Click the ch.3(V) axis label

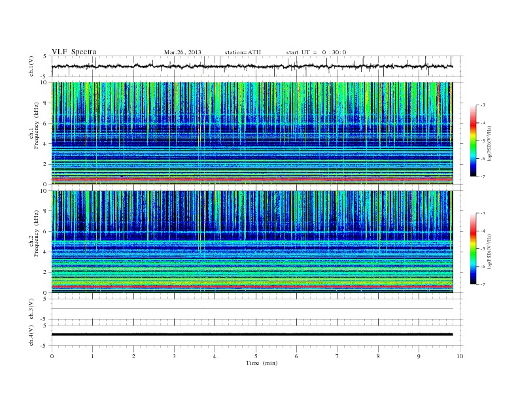point(31,309)
